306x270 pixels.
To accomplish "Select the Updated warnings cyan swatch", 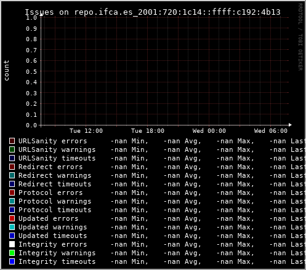I will click(12, 227).
